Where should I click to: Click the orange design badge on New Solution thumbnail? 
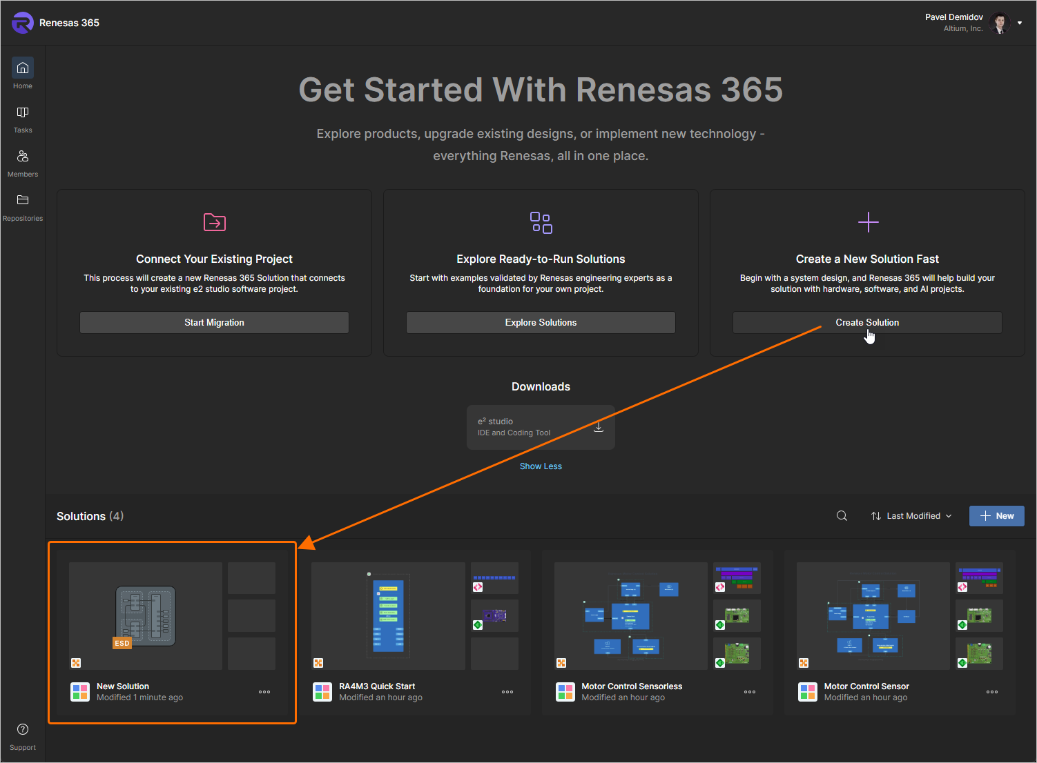[x=76, y=663]
